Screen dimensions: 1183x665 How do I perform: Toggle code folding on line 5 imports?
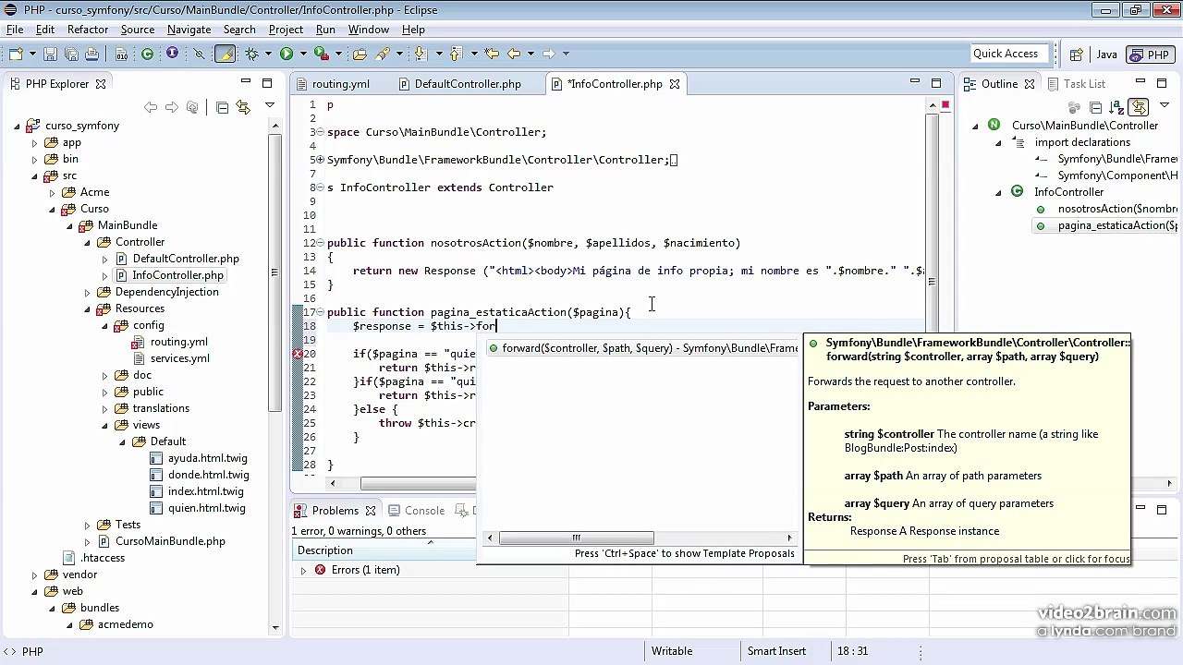click(320, 160)
